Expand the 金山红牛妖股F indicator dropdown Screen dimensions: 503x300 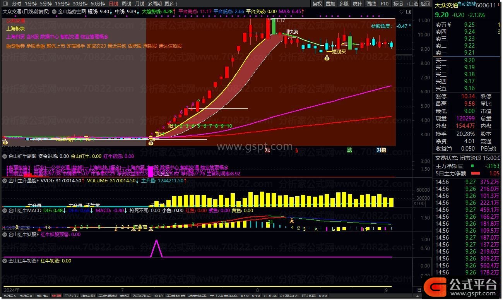click(x=5, y=234)
